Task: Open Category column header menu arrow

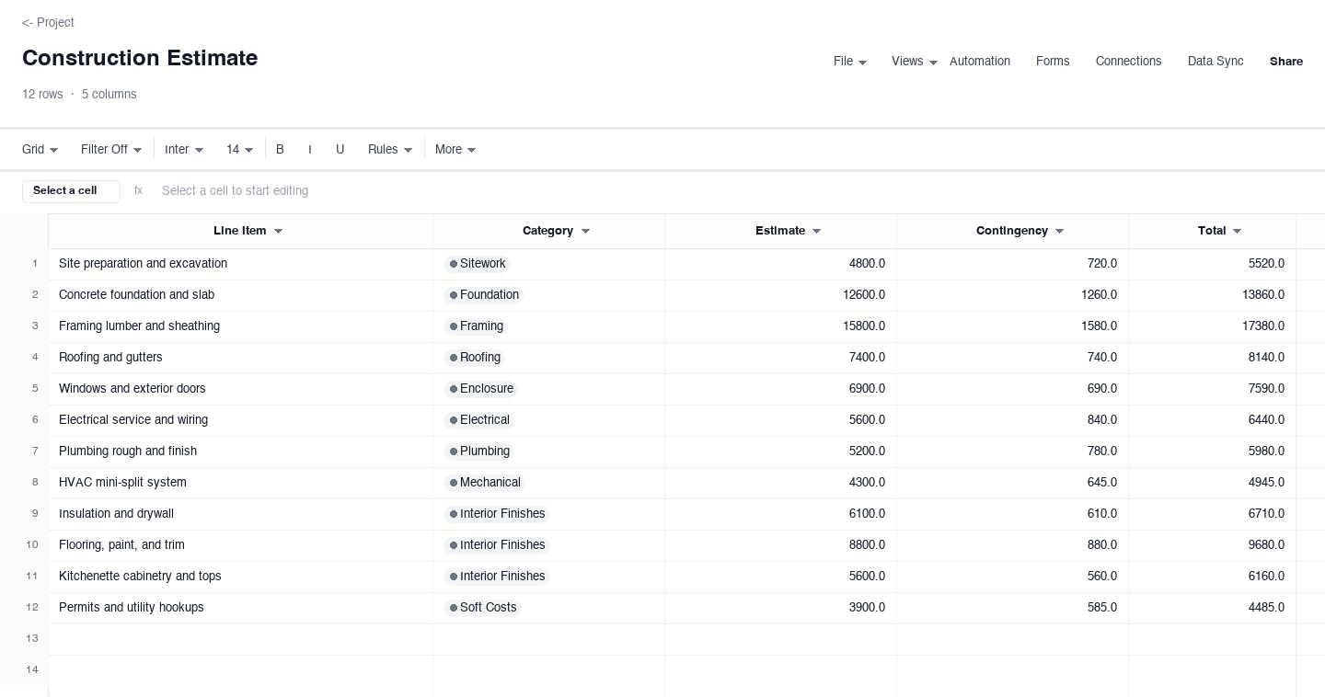Action: tap(585, 232)
